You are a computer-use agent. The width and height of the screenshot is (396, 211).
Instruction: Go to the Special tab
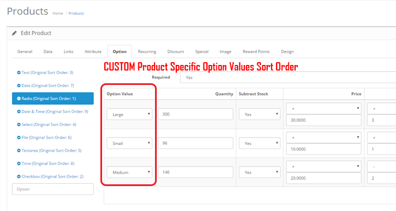[202, 52]
